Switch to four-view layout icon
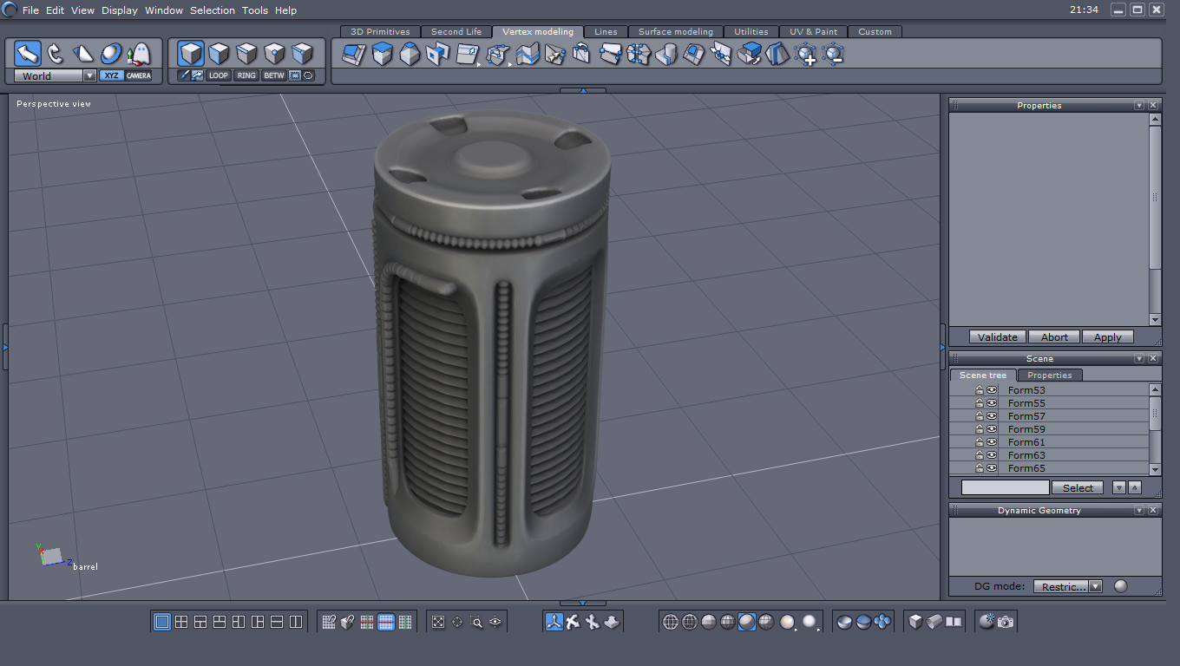 click(181, 622)
